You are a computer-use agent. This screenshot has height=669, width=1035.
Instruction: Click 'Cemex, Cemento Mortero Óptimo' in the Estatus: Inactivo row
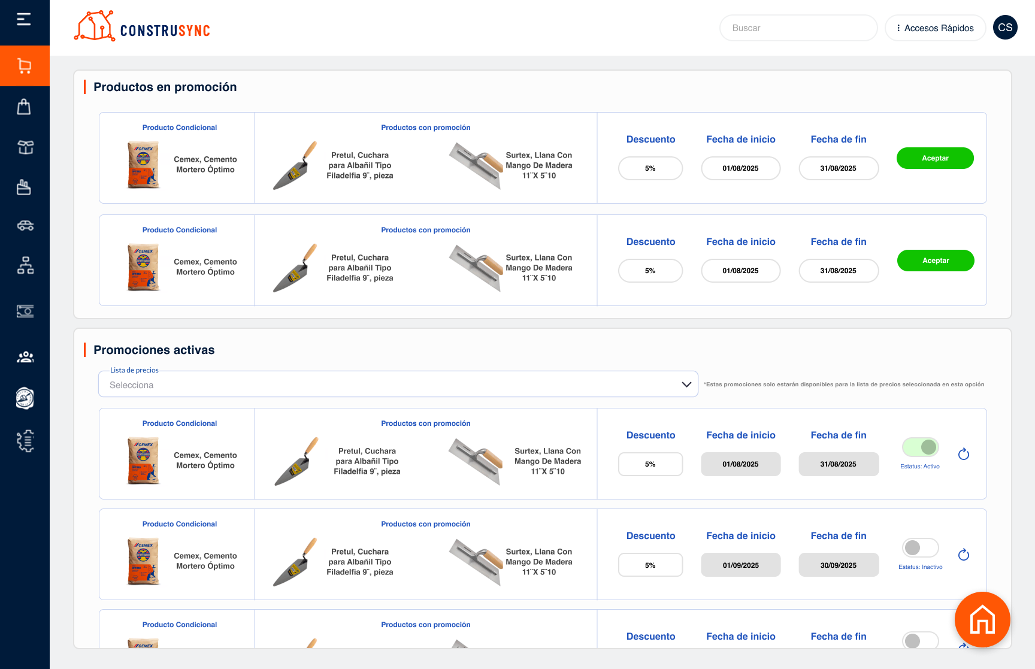(x=205, y=561)
